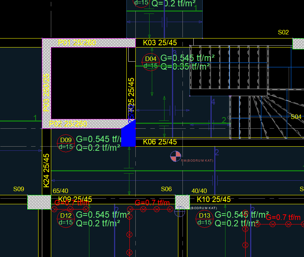Image resolution: width=304 pixels, height=257 pixels.
Task: Select the D13 slab circle marker
Action: click(205, 219)
